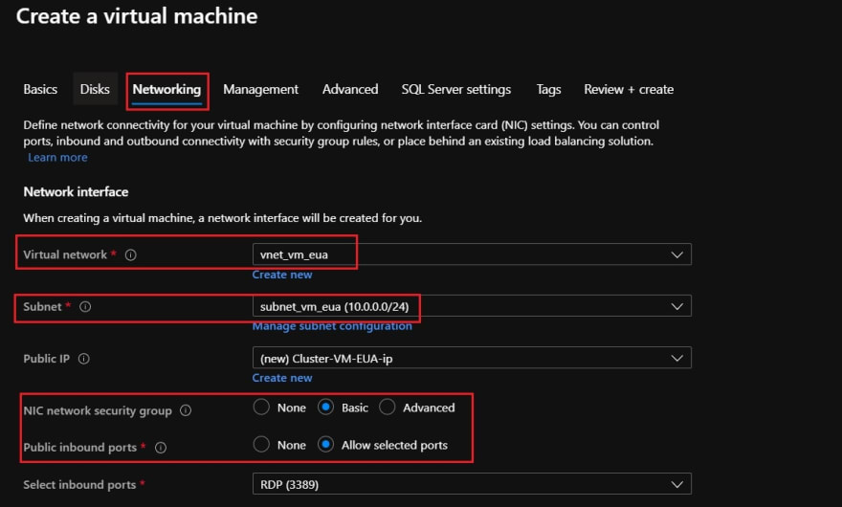Expand Select inbound ports dropdown
842x507 pixels.
click(472, 484)
